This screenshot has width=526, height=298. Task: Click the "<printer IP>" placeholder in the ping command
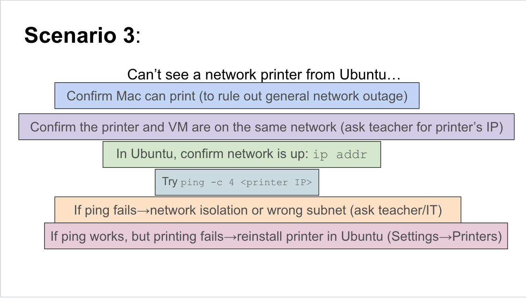tap(276, 182)
